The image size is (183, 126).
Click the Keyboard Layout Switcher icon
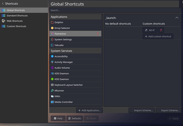click(52, 85)
